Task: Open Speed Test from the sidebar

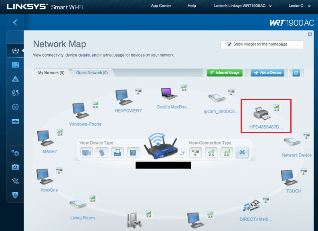Action: click(15, 107)
